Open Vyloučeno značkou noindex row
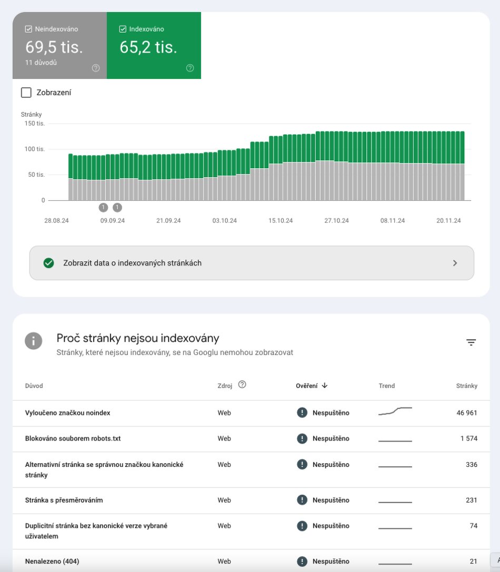500x572 pixels. tap(68, 413)
